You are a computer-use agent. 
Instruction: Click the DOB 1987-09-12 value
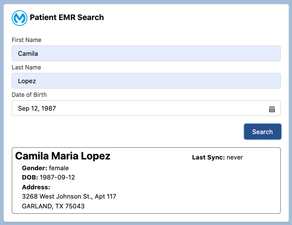pyautogui.click(x=57, y=177)
